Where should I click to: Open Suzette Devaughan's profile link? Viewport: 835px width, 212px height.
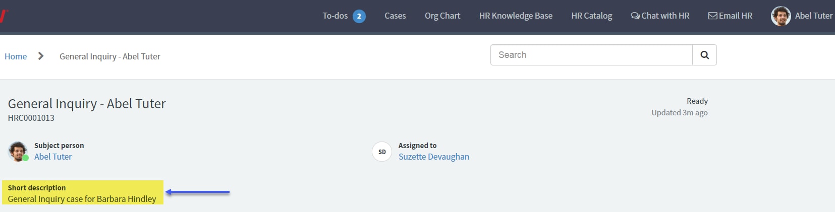click(x=434, y=157)
